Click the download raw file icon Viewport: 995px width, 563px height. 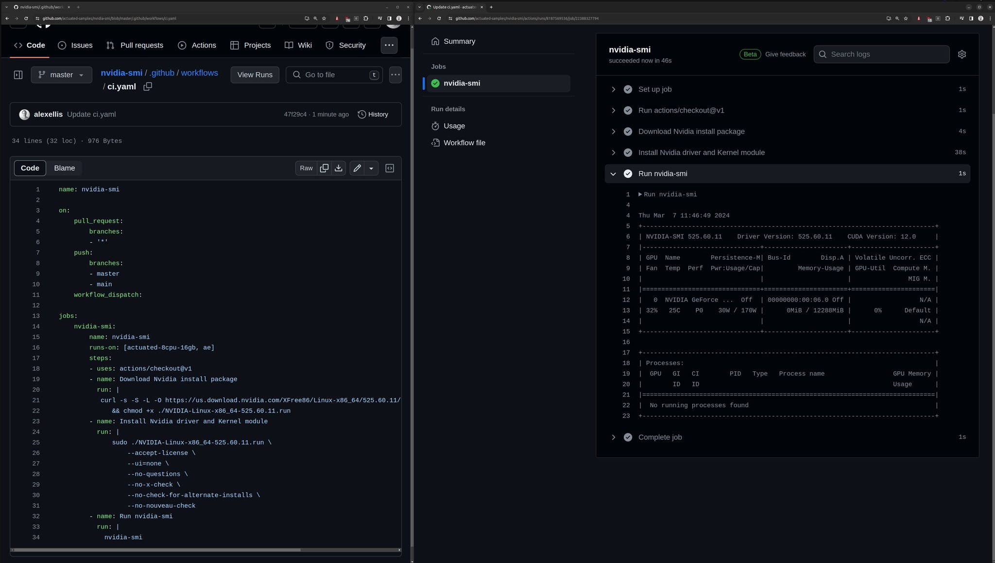(x=339, y=168)
